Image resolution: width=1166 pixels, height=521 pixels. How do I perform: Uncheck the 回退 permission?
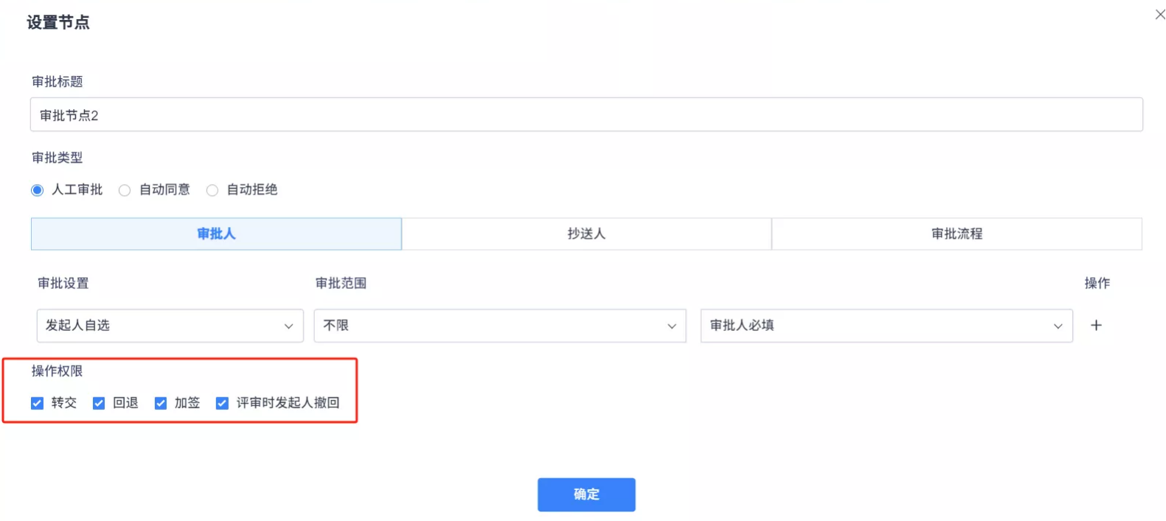(99, 403)
